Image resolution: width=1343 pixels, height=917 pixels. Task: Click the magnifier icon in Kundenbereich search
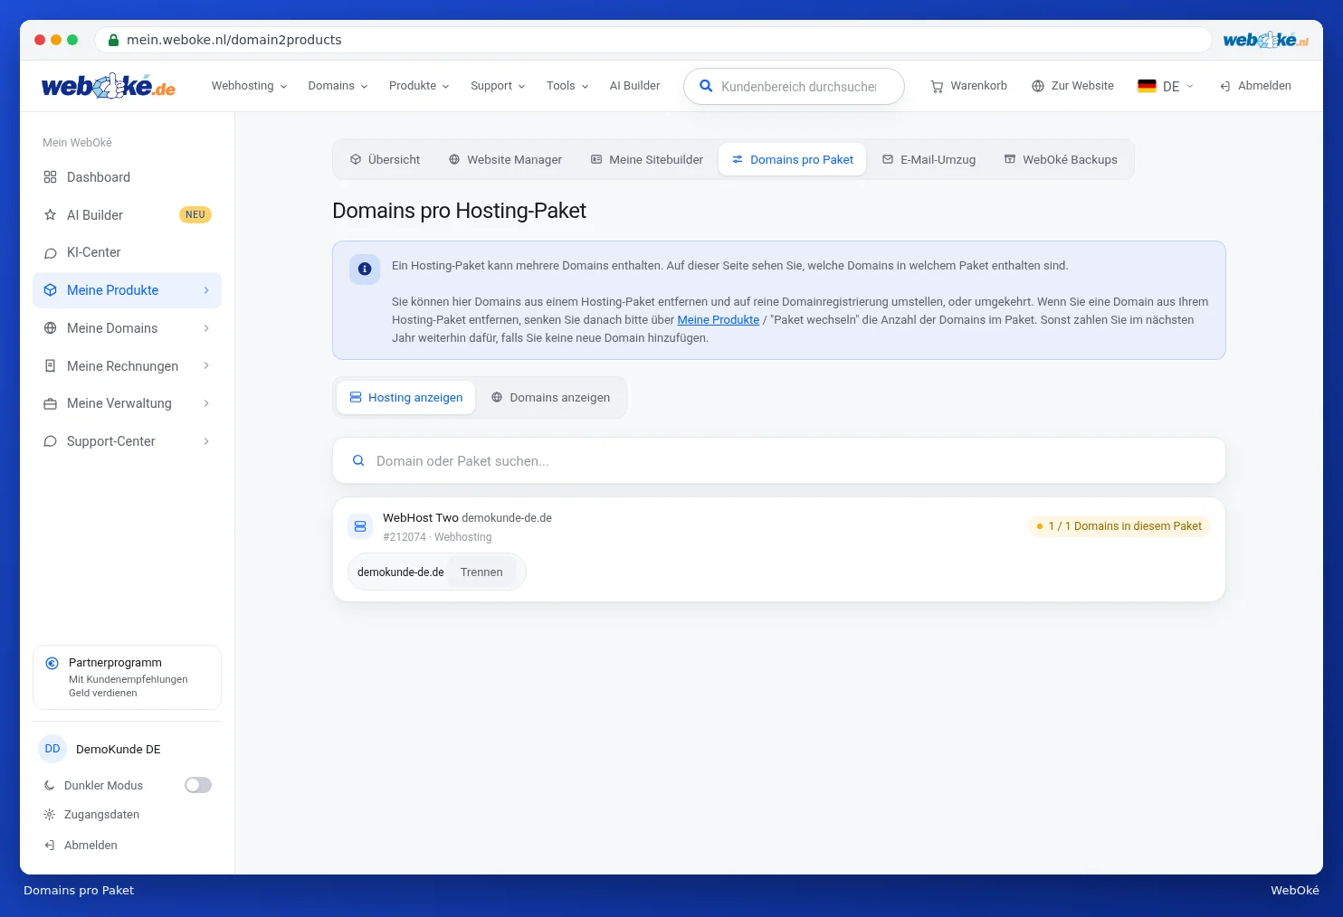[x=706, y=86]
